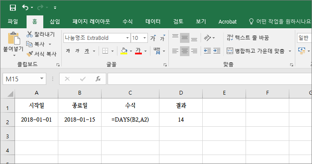The image size is (312, 164).
Task: Click the increase font size icon
Action: point(153,38)
